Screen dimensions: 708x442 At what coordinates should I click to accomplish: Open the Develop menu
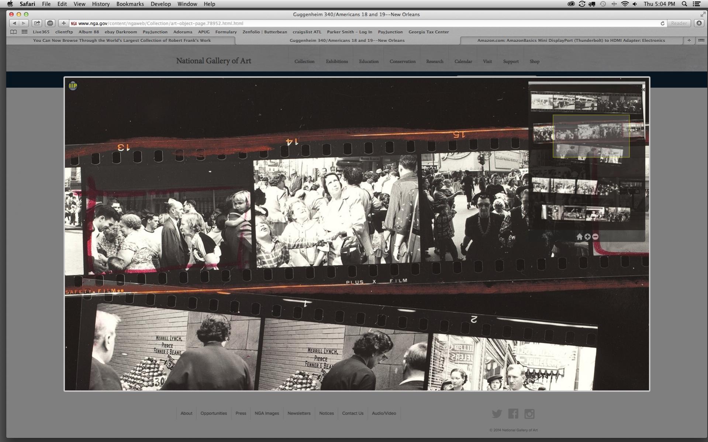pos(160,4)
